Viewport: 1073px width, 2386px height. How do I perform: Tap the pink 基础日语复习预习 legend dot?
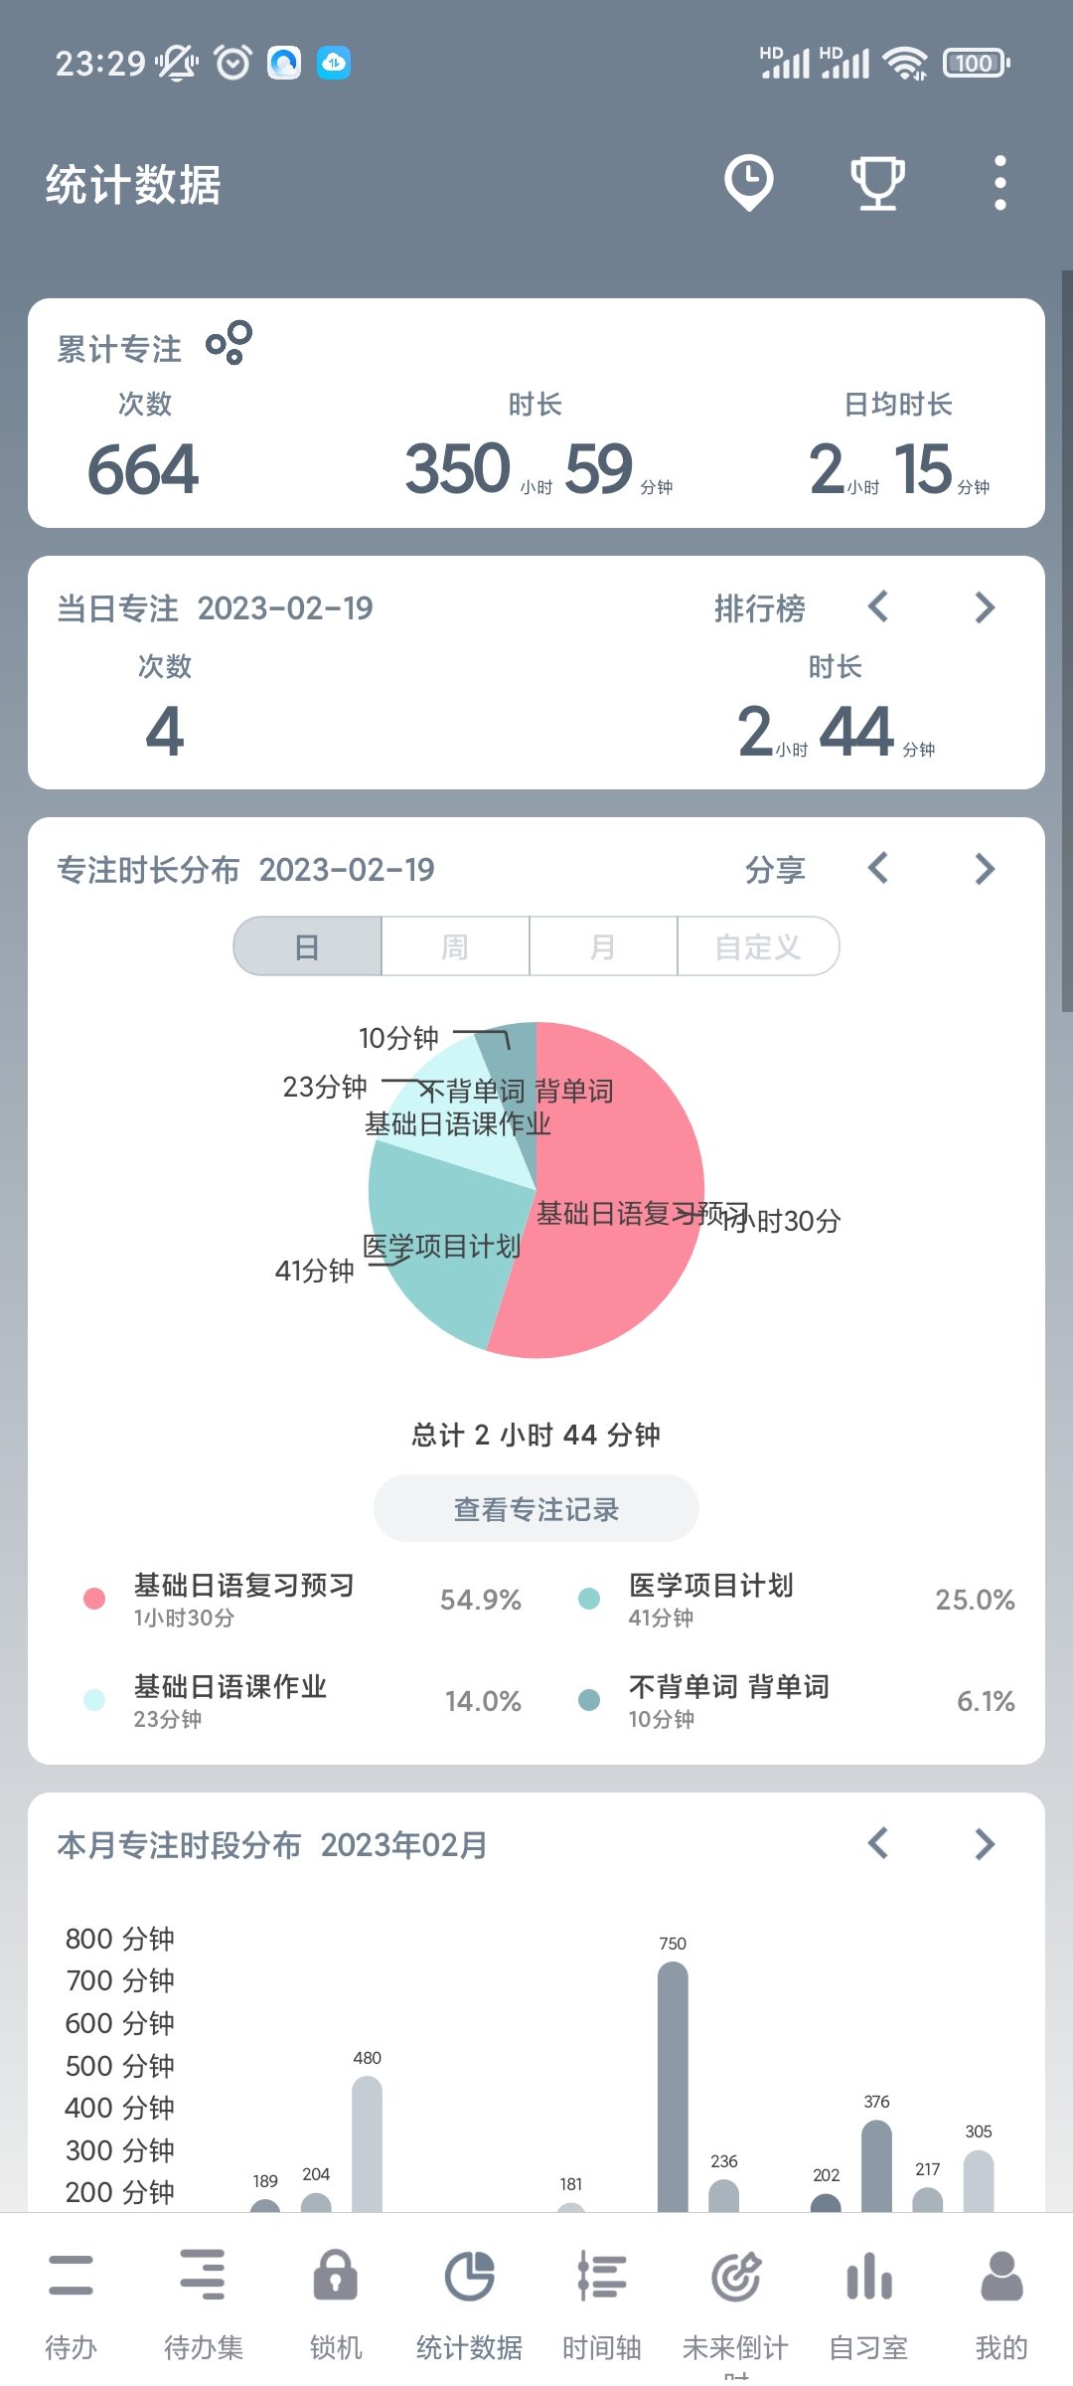coord(94,1599)
